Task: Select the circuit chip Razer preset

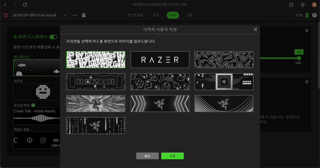Action: [x=224, y=82]
